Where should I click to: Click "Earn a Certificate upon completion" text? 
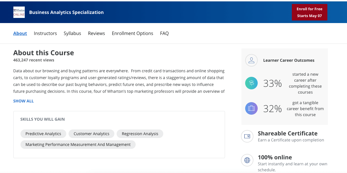point(291,140)
